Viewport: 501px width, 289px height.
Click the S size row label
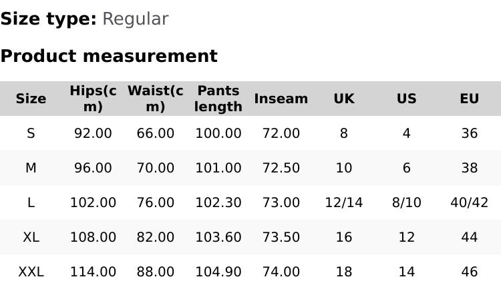pyautogui.click(x=31, y=133)
